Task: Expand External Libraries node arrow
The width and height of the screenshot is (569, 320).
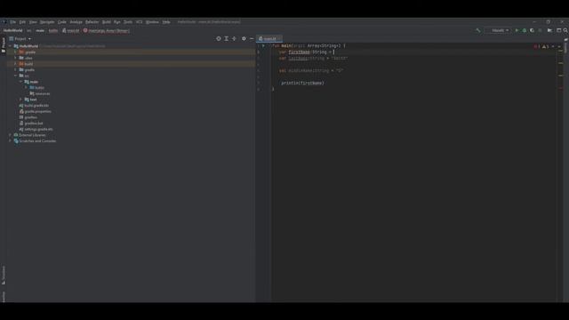Action: click(x=11, y=135)
